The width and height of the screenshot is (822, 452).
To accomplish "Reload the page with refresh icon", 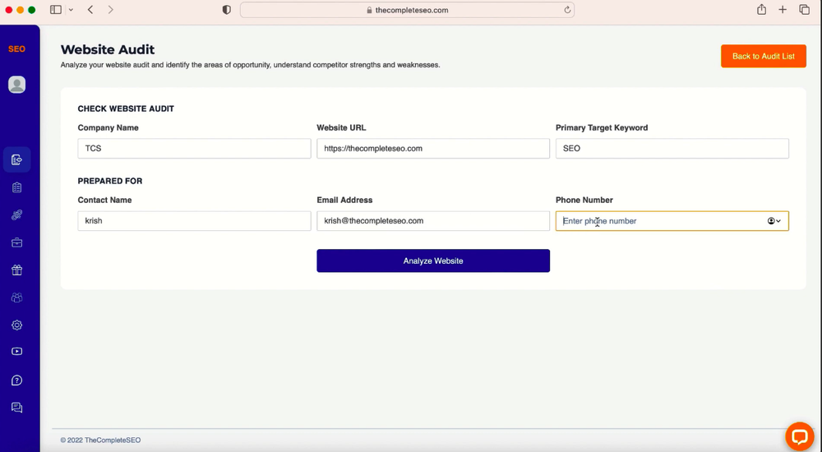I will (x=567, y=9).
